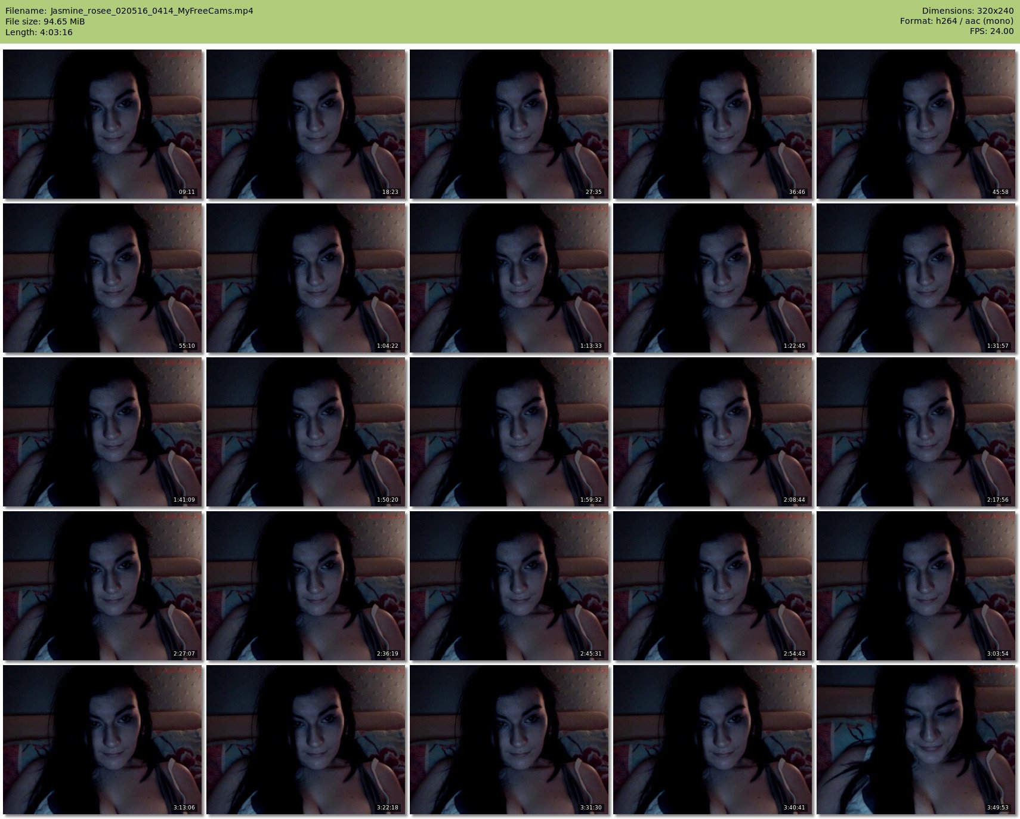
Task: Select the thumbnail timestamped 36:46
Action: click(x=713, y=124)
